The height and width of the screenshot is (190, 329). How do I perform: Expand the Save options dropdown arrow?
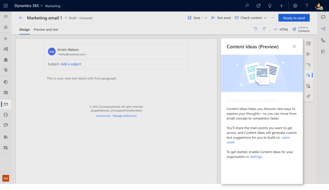click(x=206, y=18)
